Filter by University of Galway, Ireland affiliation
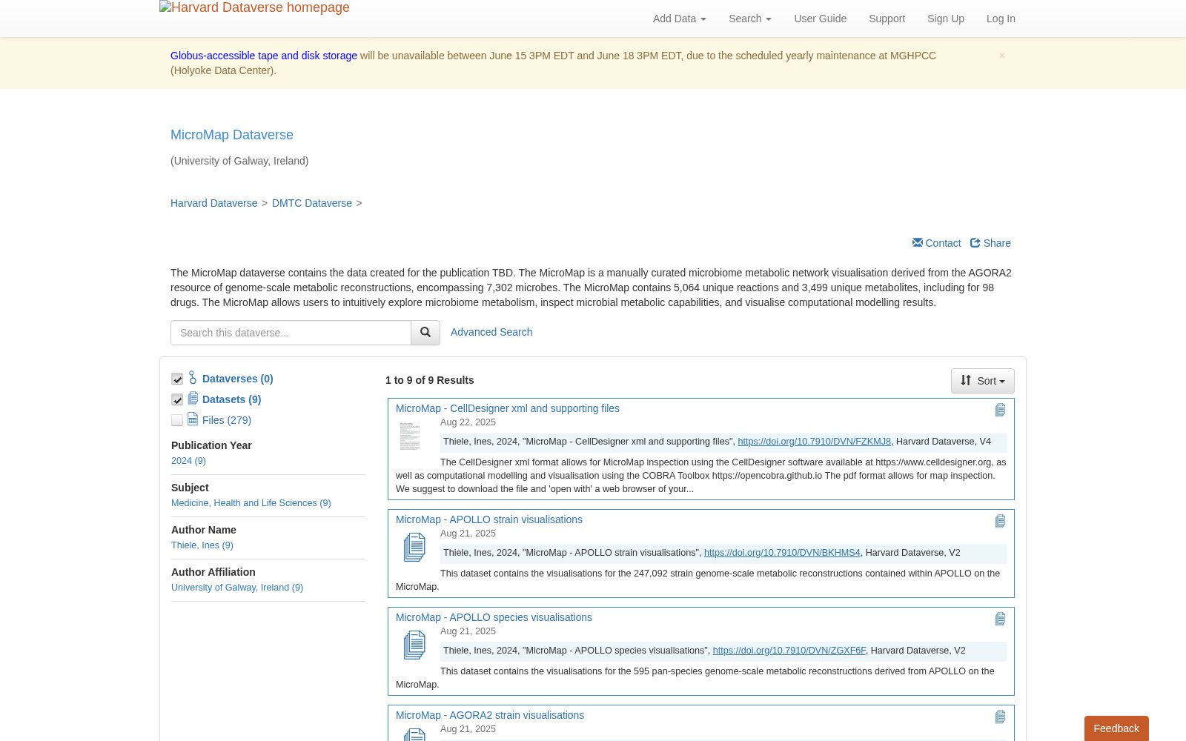The image size is (1186, 741). tap(237, 588)
